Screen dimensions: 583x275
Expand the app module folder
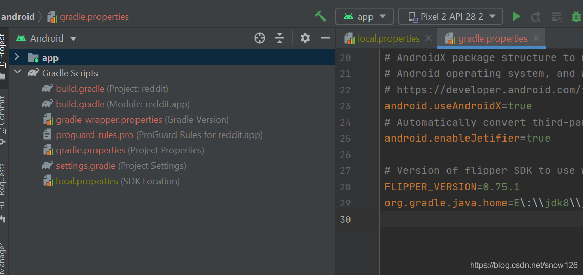[x=17, y=57]
